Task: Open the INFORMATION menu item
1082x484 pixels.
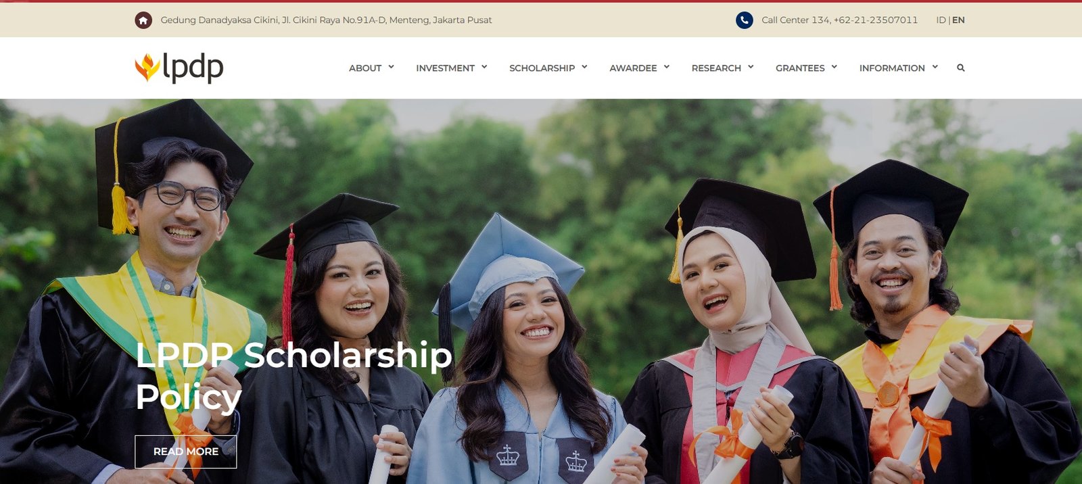Action: click(892, 68)
